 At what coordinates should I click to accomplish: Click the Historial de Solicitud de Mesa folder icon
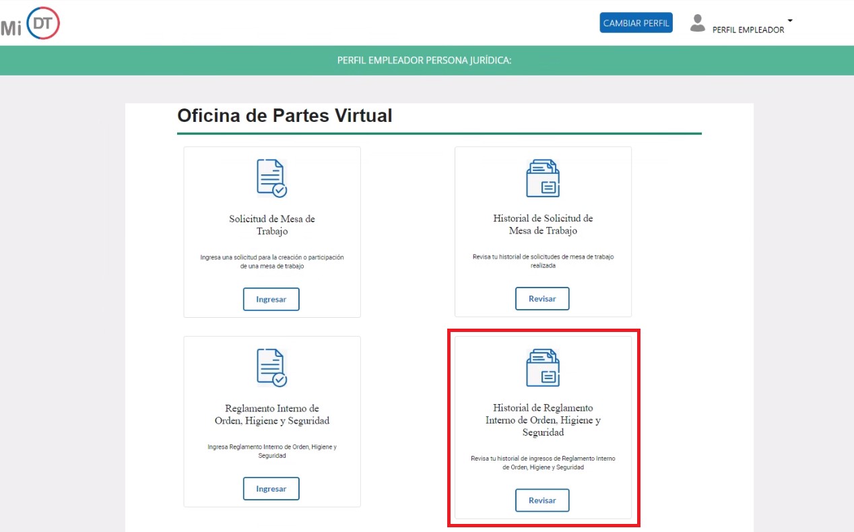pos(543,178)
